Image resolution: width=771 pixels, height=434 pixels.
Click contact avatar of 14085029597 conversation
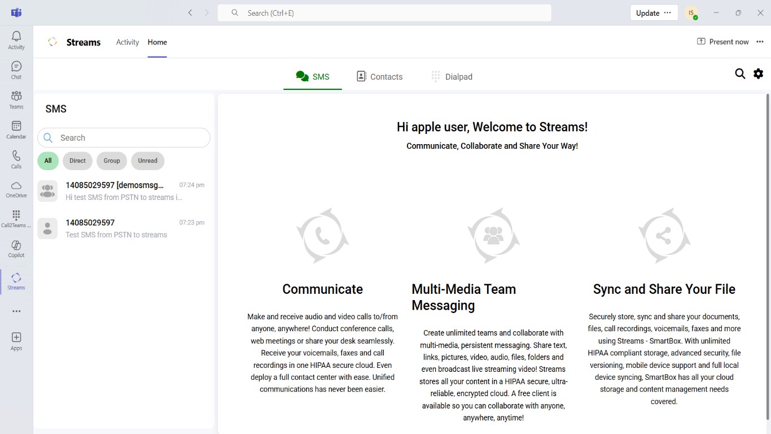pyautogui.click(x=47, y=228)
